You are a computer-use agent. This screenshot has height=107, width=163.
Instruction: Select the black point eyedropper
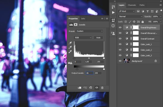point(70,43)
